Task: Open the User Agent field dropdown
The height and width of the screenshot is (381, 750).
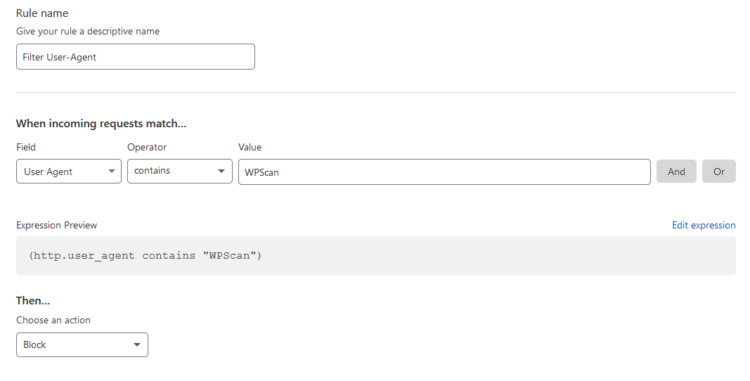Action: coord(69,172)
